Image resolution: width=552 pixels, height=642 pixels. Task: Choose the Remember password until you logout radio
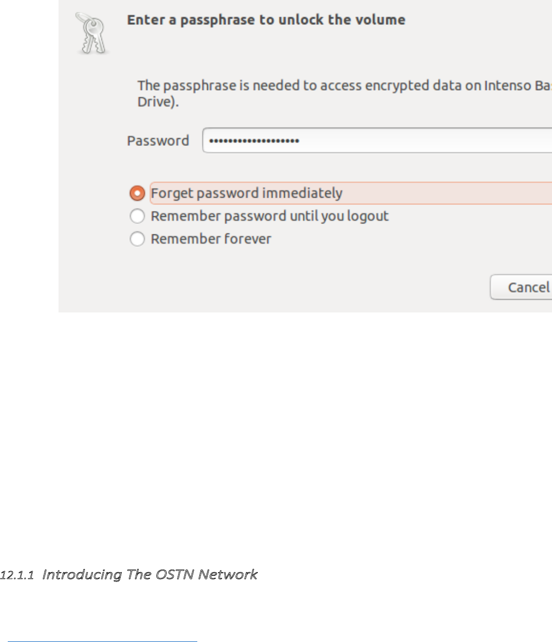coord(137,216)
